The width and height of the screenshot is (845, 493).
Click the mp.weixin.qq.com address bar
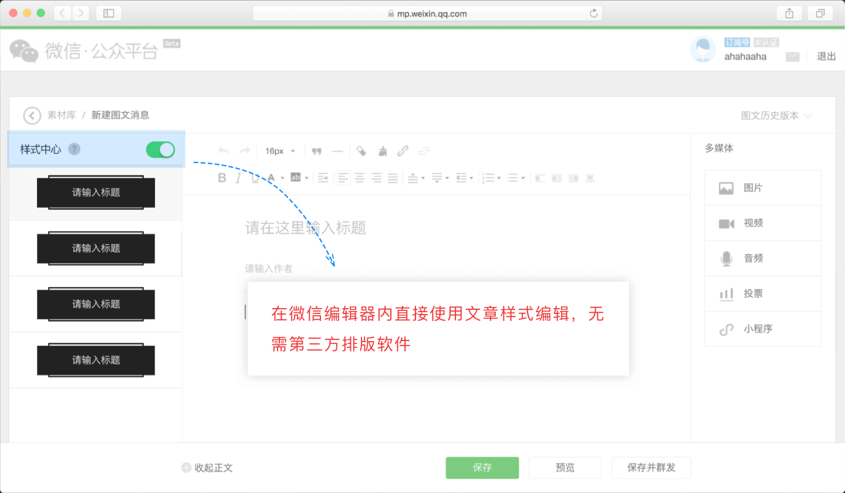pyautogui.click(x=427, y=13)
